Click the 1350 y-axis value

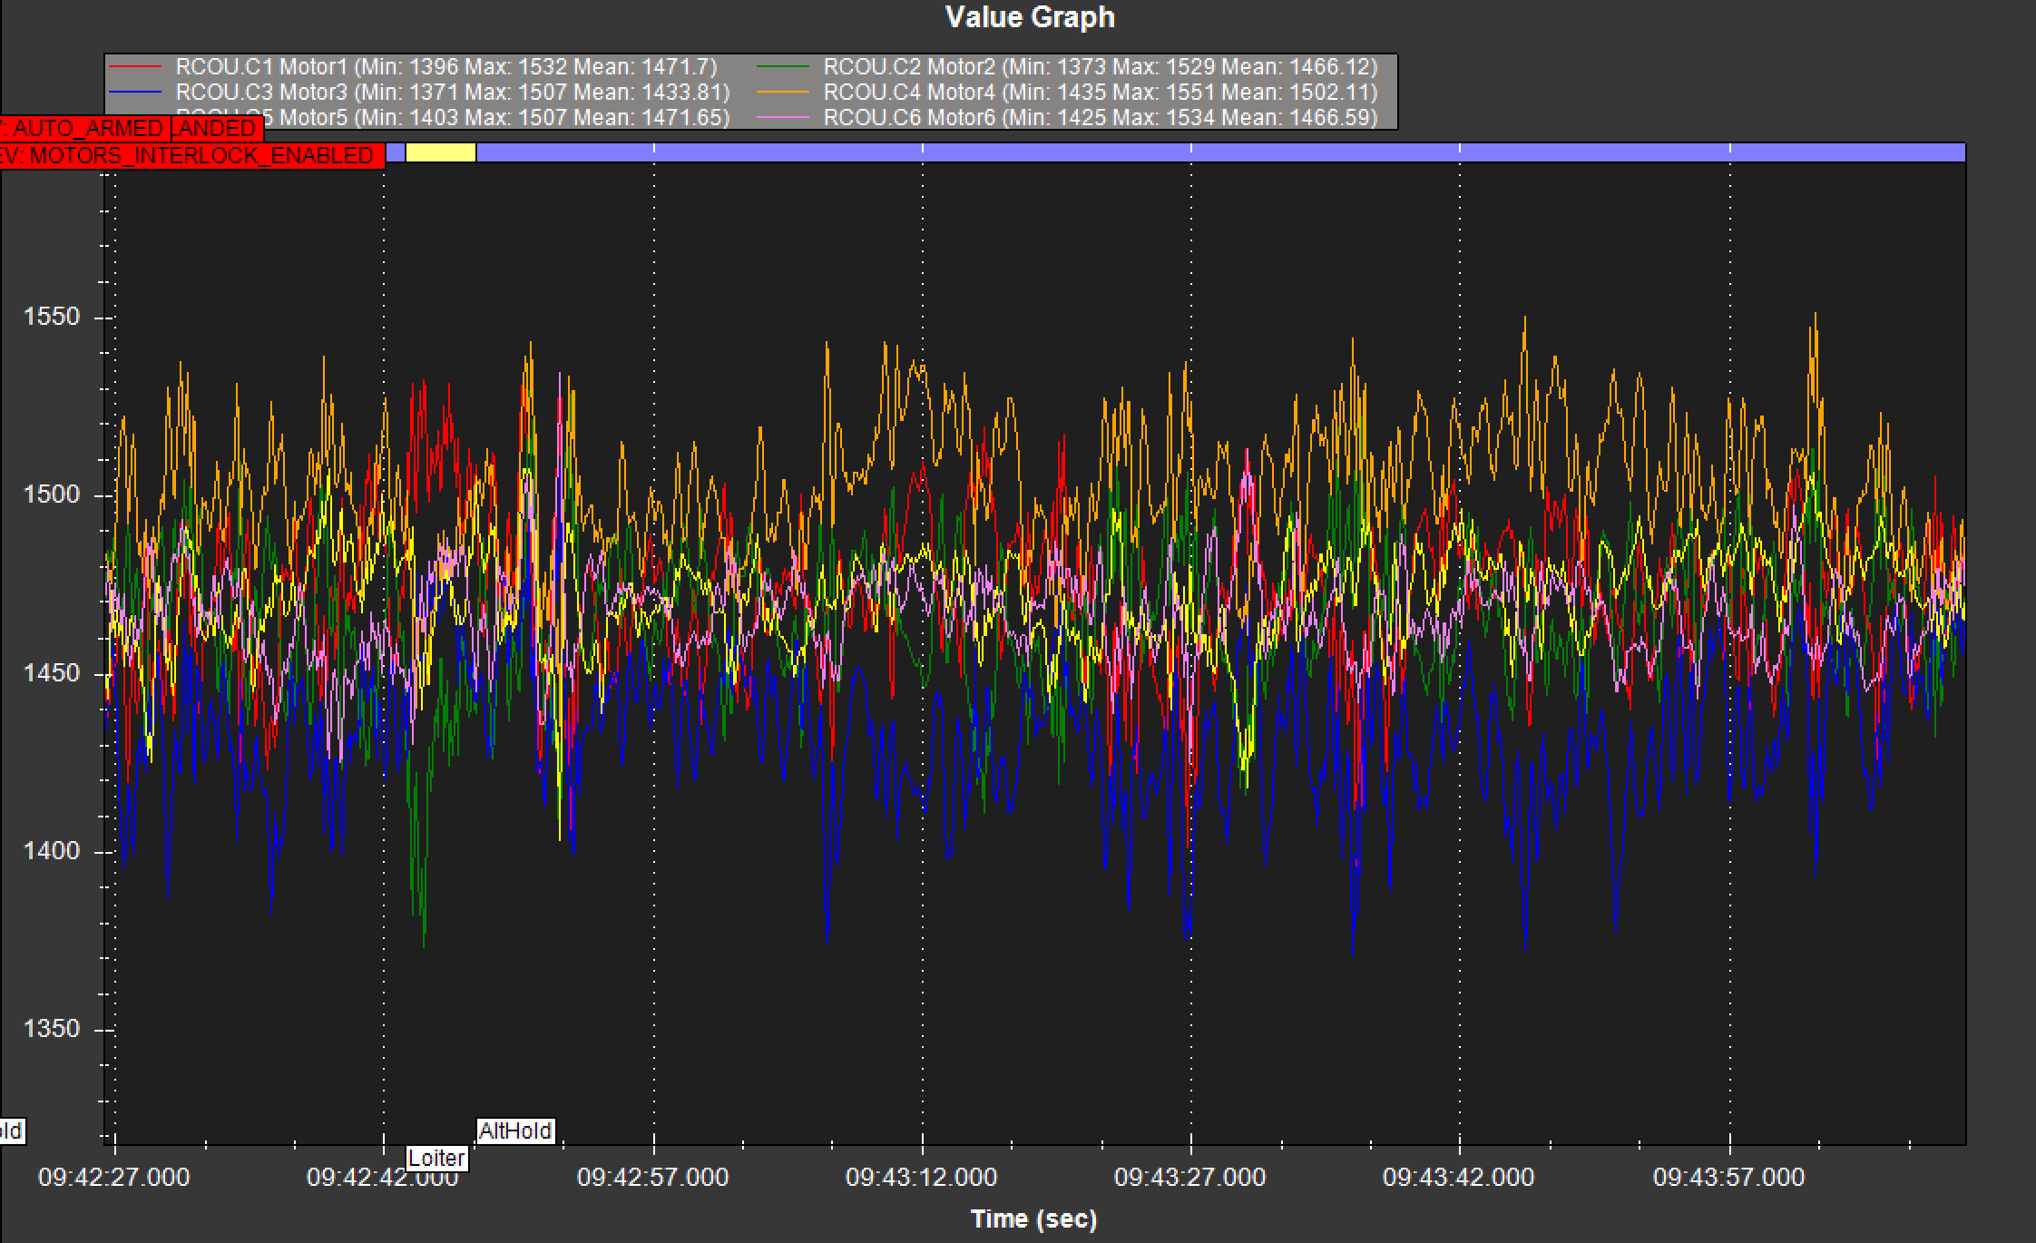pyautogui.click(x=52, y=1029)
